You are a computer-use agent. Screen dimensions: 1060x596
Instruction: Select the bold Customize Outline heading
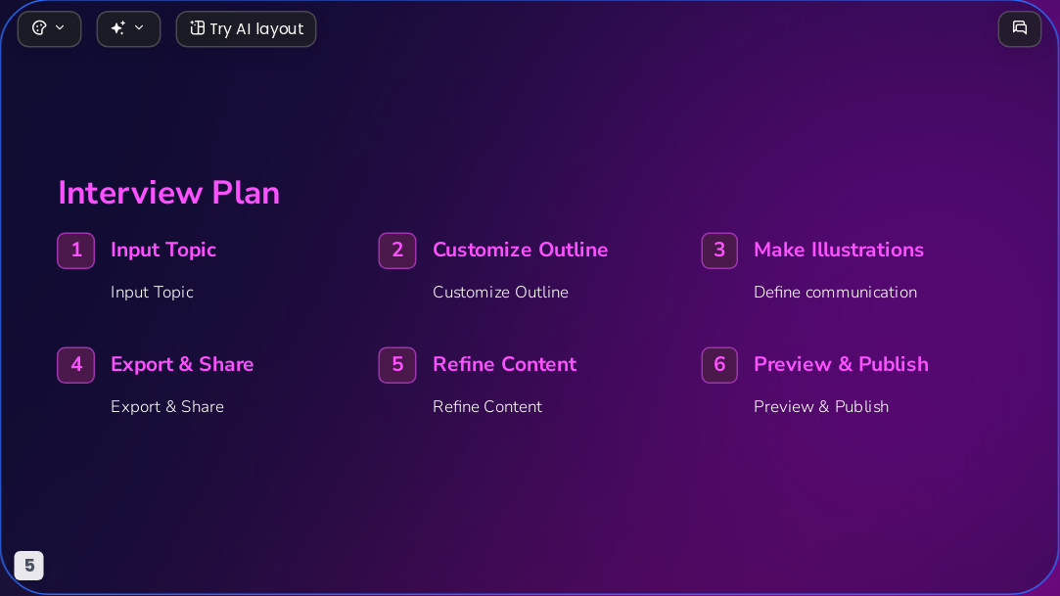[521, 250]
